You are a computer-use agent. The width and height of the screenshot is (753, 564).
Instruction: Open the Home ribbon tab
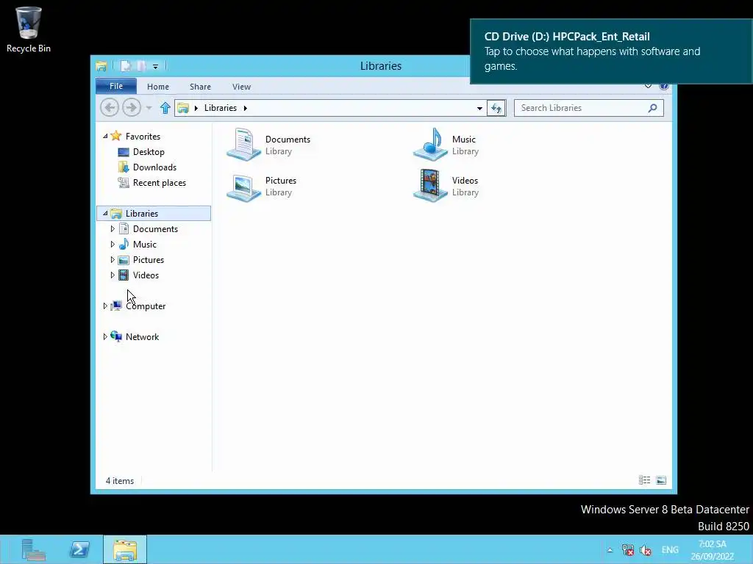pyautogui.click(x=158, y=87)
